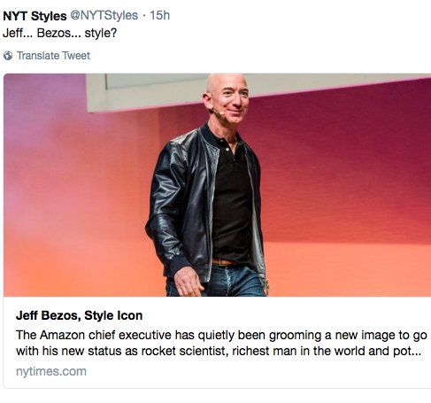Click the card description starting "The Amazon chief executive"
This screenshot has height=403, width=431.
221,343
